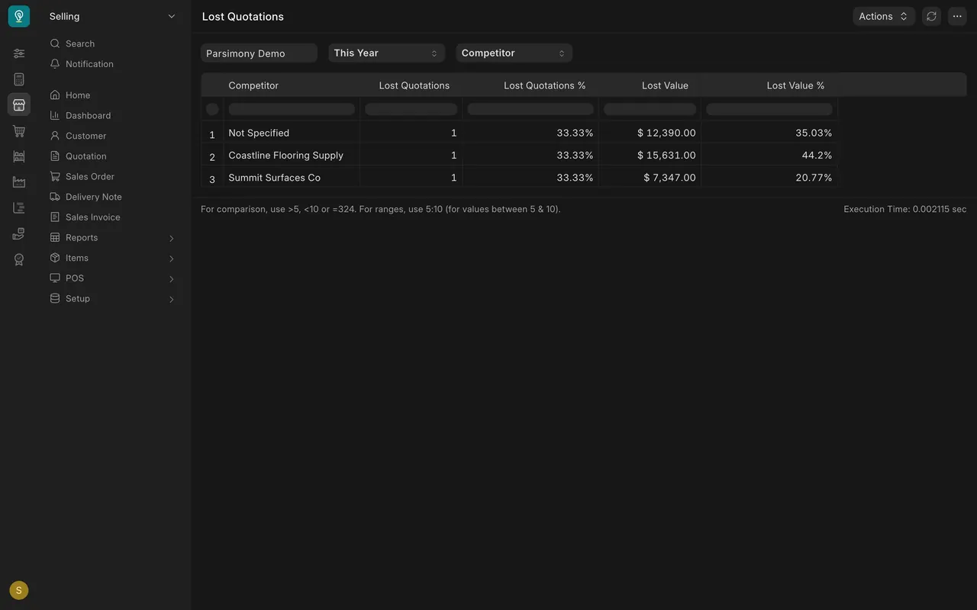Image resolution: width=977 pixels, height=610 pixels.
Task: Click the Parsimony Demo company field
Action: tap(259, 53)
